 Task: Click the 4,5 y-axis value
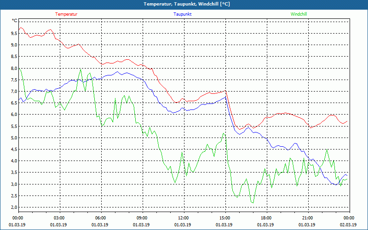point(14,149)
